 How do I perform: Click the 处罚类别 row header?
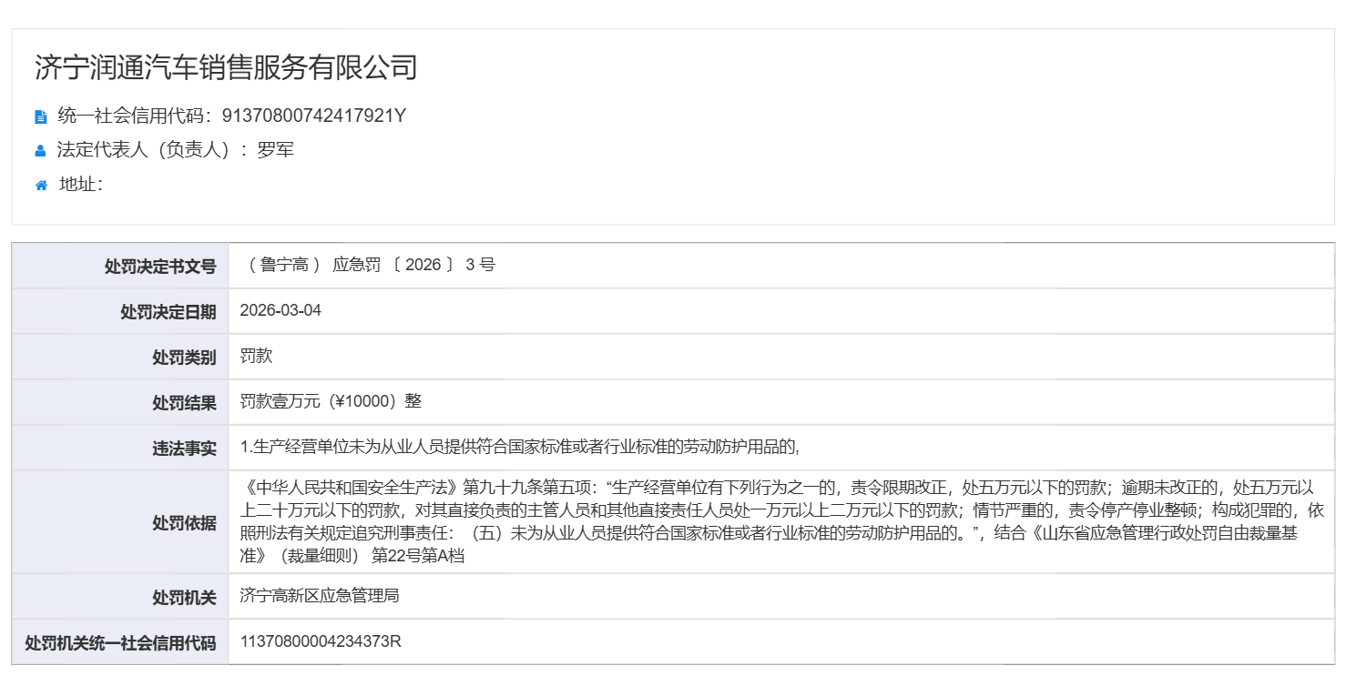click(x=184, y=358)
